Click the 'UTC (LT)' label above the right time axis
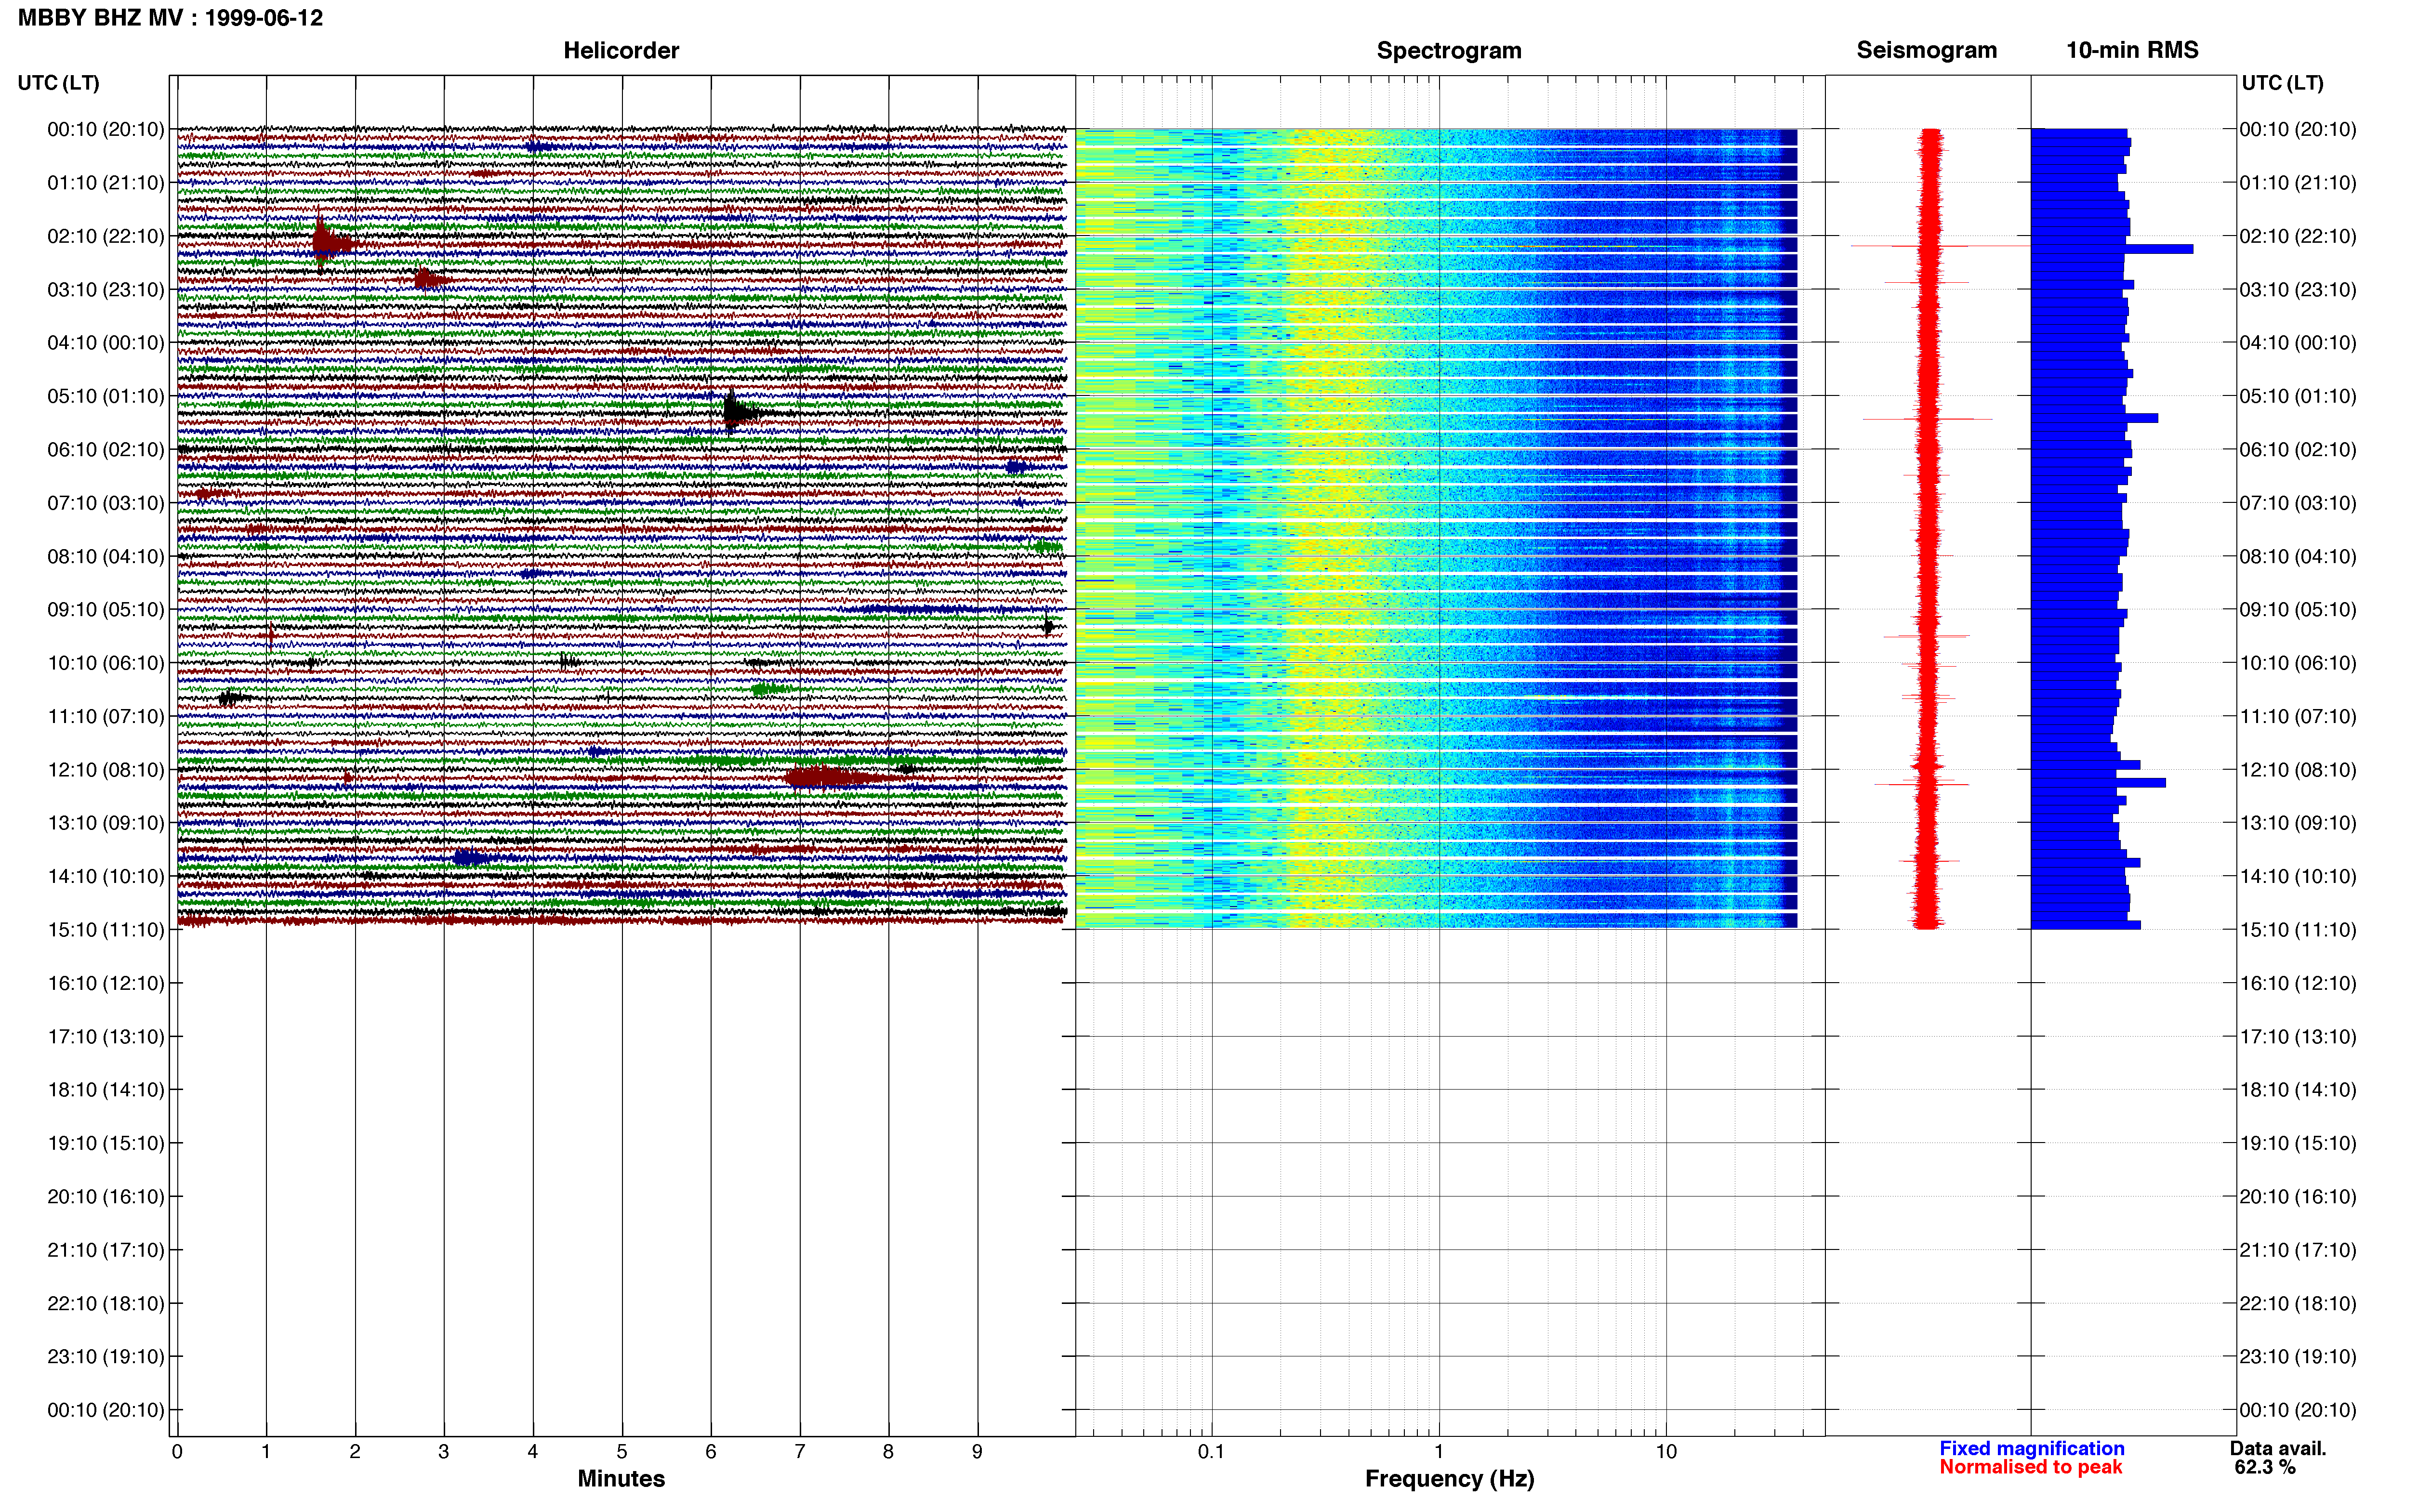The width and height of the screenshot is (2418, 1512). [x=2282, y=83]
